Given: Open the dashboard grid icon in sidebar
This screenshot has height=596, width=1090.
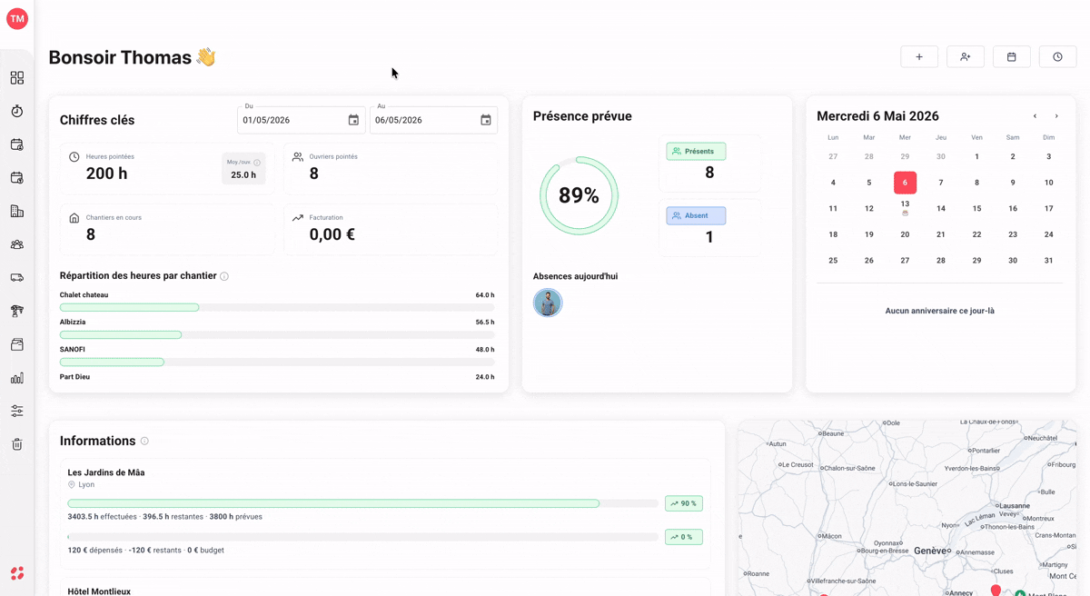Looking at the screenshot, I should (x=17, y=78).
